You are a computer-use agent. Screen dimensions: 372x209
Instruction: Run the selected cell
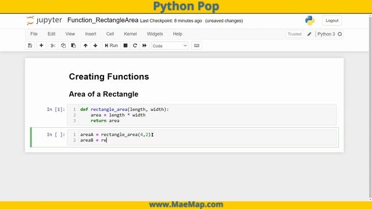[x=111, y=45]
